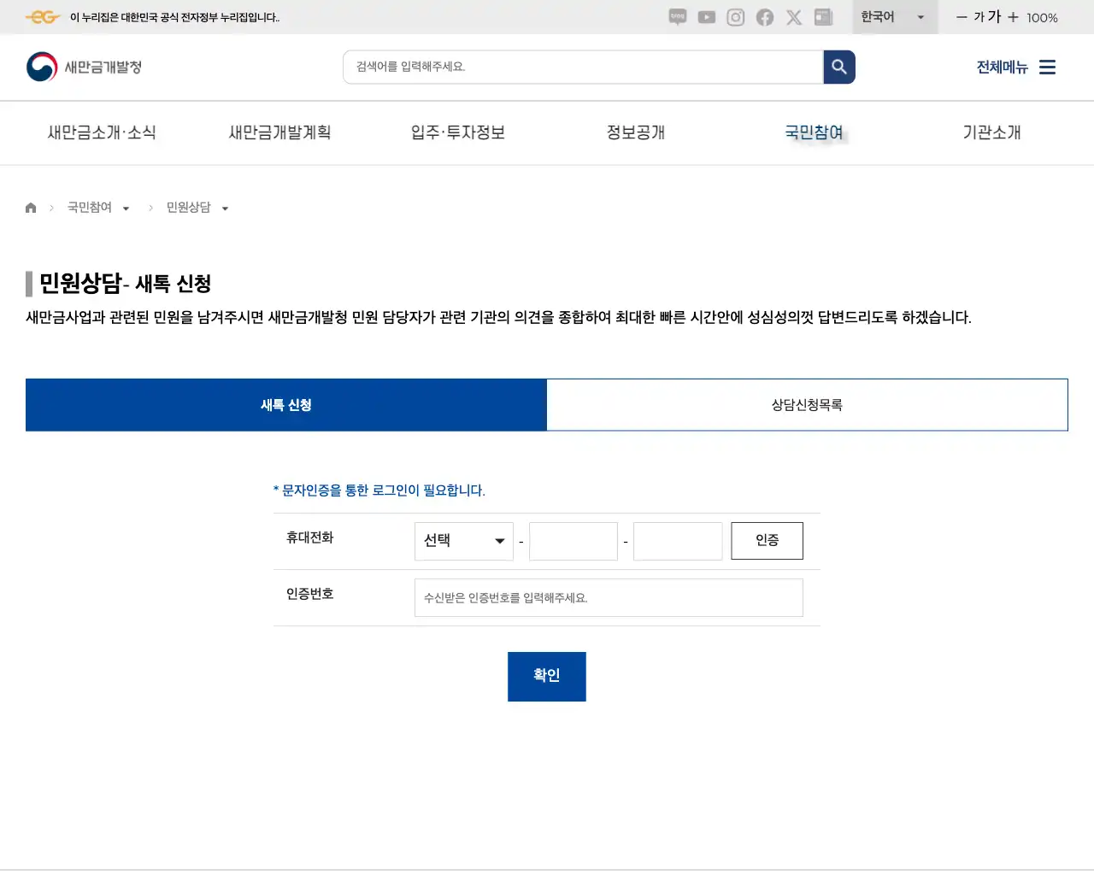Click the magnifier search button
Viewport: 1094px width, 875px height.
839,67
